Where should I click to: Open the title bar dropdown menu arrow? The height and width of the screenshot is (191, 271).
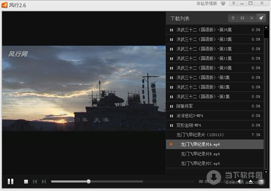234,3
